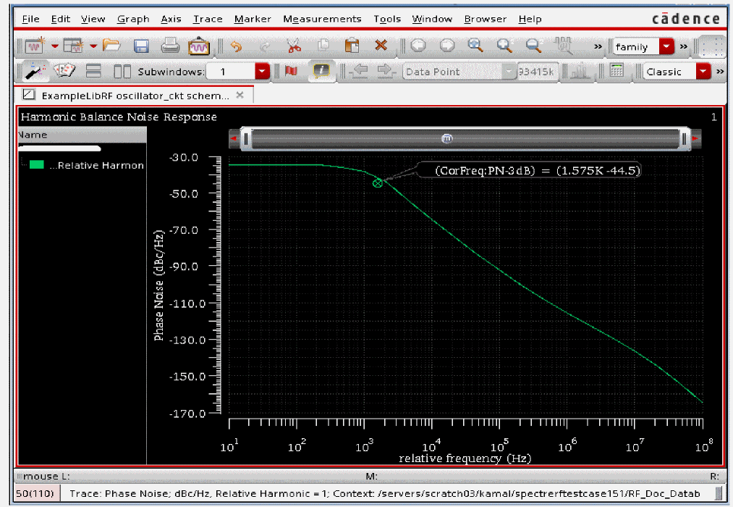Toggle side-by-side subwindow layout
733x507 pixels.
click(x=122, y=71)
